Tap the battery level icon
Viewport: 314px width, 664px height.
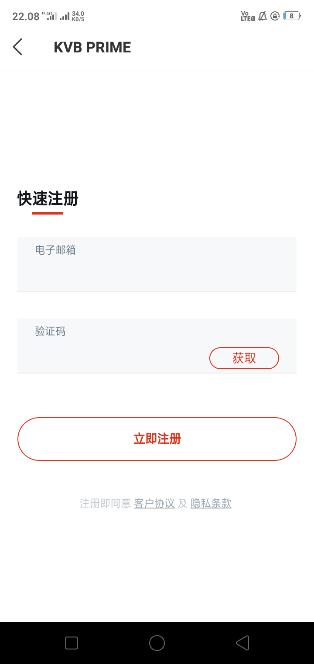pos(292,16)
